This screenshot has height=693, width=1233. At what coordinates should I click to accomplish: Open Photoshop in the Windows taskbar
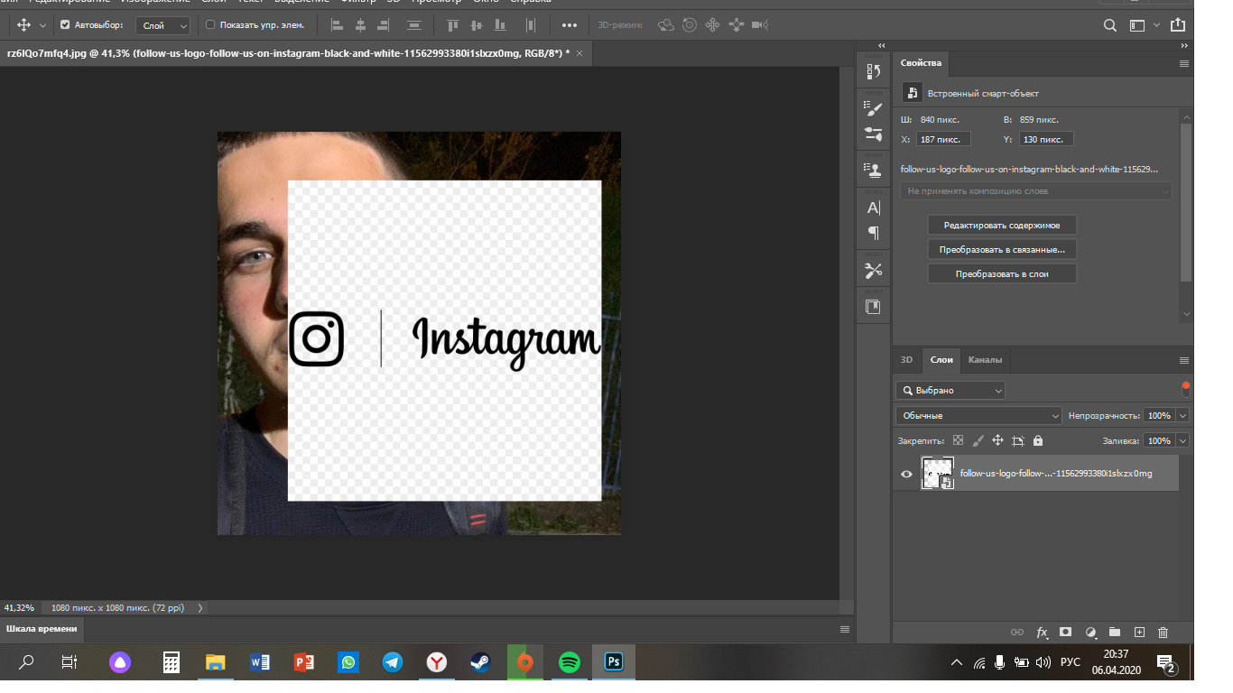[x=614, y=662]
